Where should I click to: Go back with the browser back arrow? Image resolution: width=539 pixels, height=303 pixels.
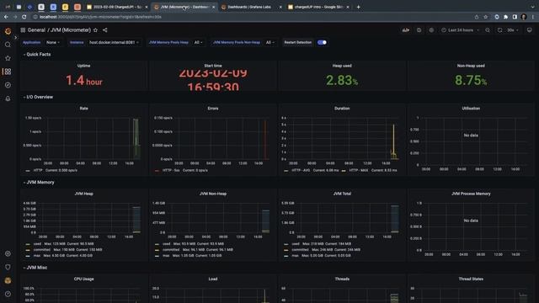click(6, 17)
